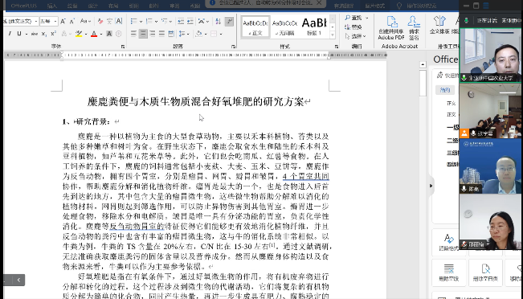
Task: Click the character border icon
Action: (119, 22)
